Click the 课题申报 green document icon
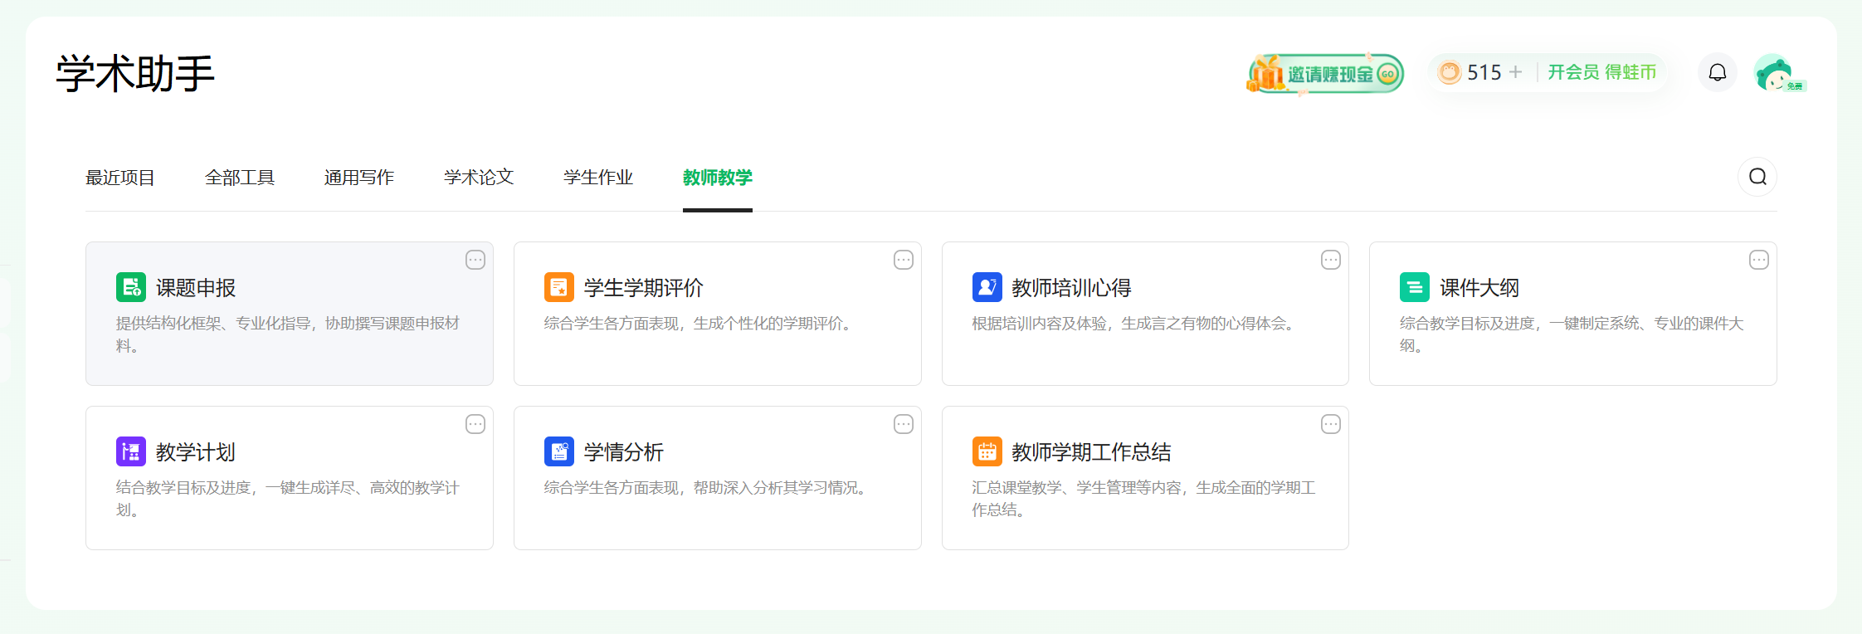The image size is (1862, 634). point(131,287)
